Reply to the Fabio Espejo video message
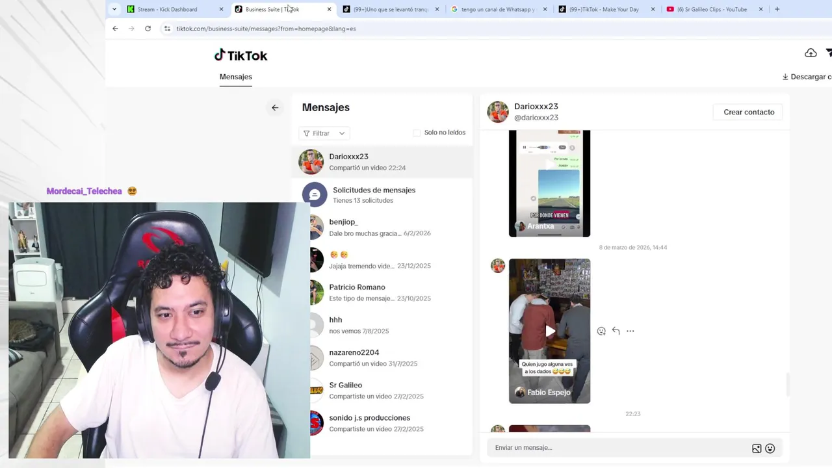Viewport: 832px width, 468px height. point(616,331)
